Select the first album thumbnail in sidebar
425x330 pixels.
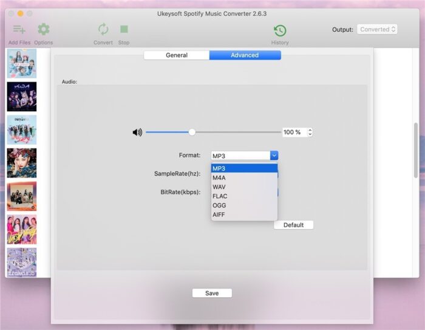click(x=22, y=63)
